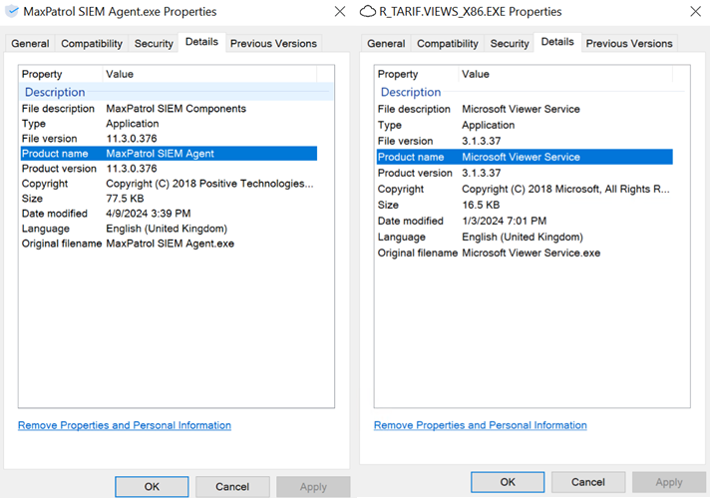Image resolution: width=710 pixels, height=498 pixels.
Task: Click Value column header in R_TARIF window
Action: pyautogui.click(x=565, y=74)
